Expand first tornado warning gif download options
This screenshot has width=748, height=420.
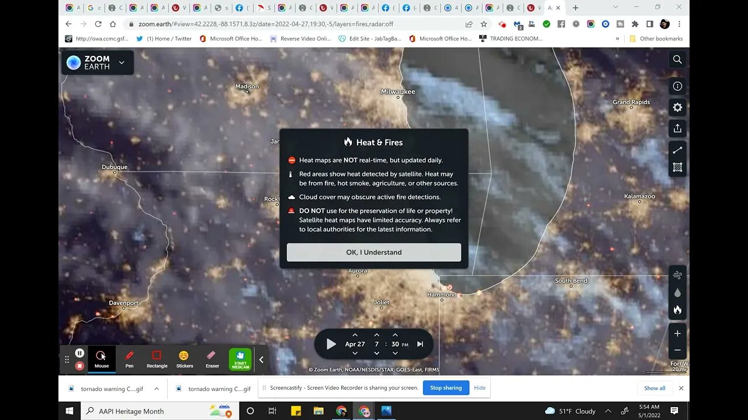[x=157, y=388]
